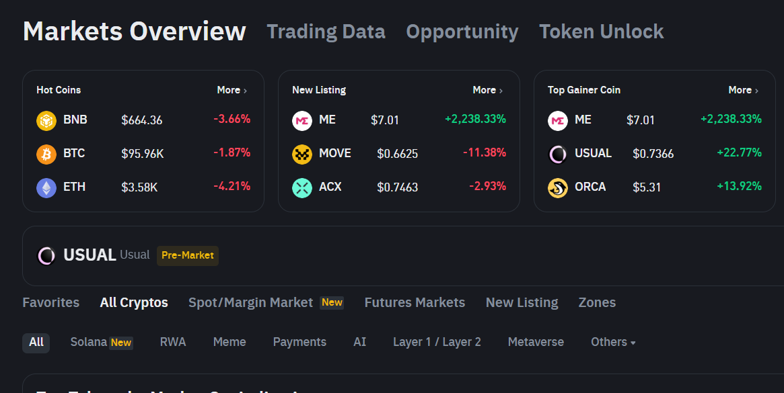784x393 pixels.
Task: Click the ME icon in Top Gainer Coin card
Action: (558, 121)
